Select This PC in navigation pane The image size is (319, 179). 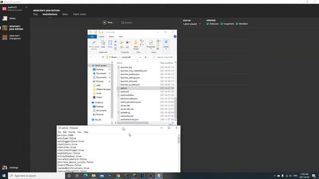tap(98, 120)
